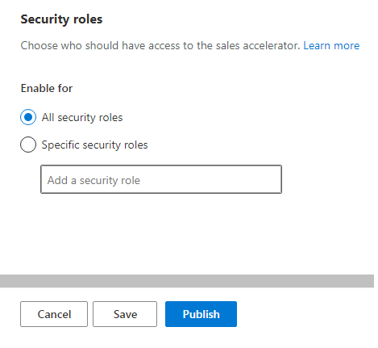The width and height of the screenshot is (378, 348).
Task: Click the 'All security roles' label text
Action: (82, 117)
